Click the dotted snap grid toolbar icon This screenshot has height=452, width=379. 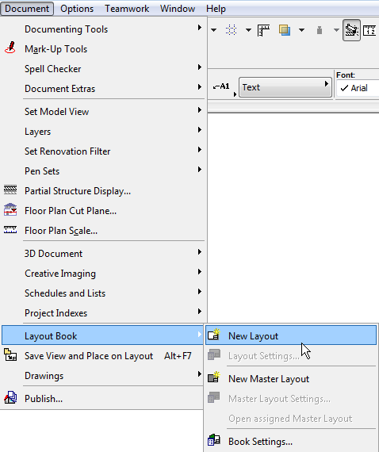tap(231, 29)
